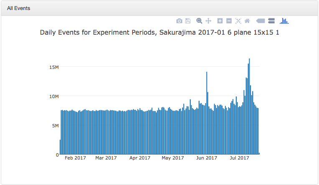
Task: Zoom out using the minus icon
Action: click(229, 21)
